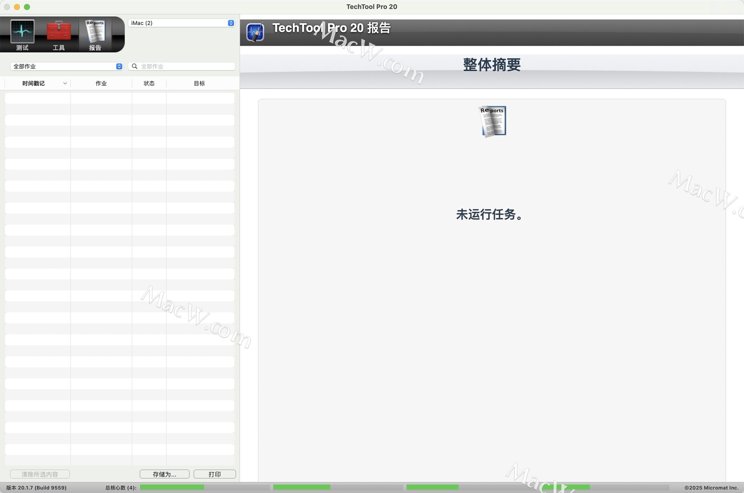Toggle sort order chevron on 时间戳记 column
Screen dimensions: 744x493
click(x=65, y=83)
